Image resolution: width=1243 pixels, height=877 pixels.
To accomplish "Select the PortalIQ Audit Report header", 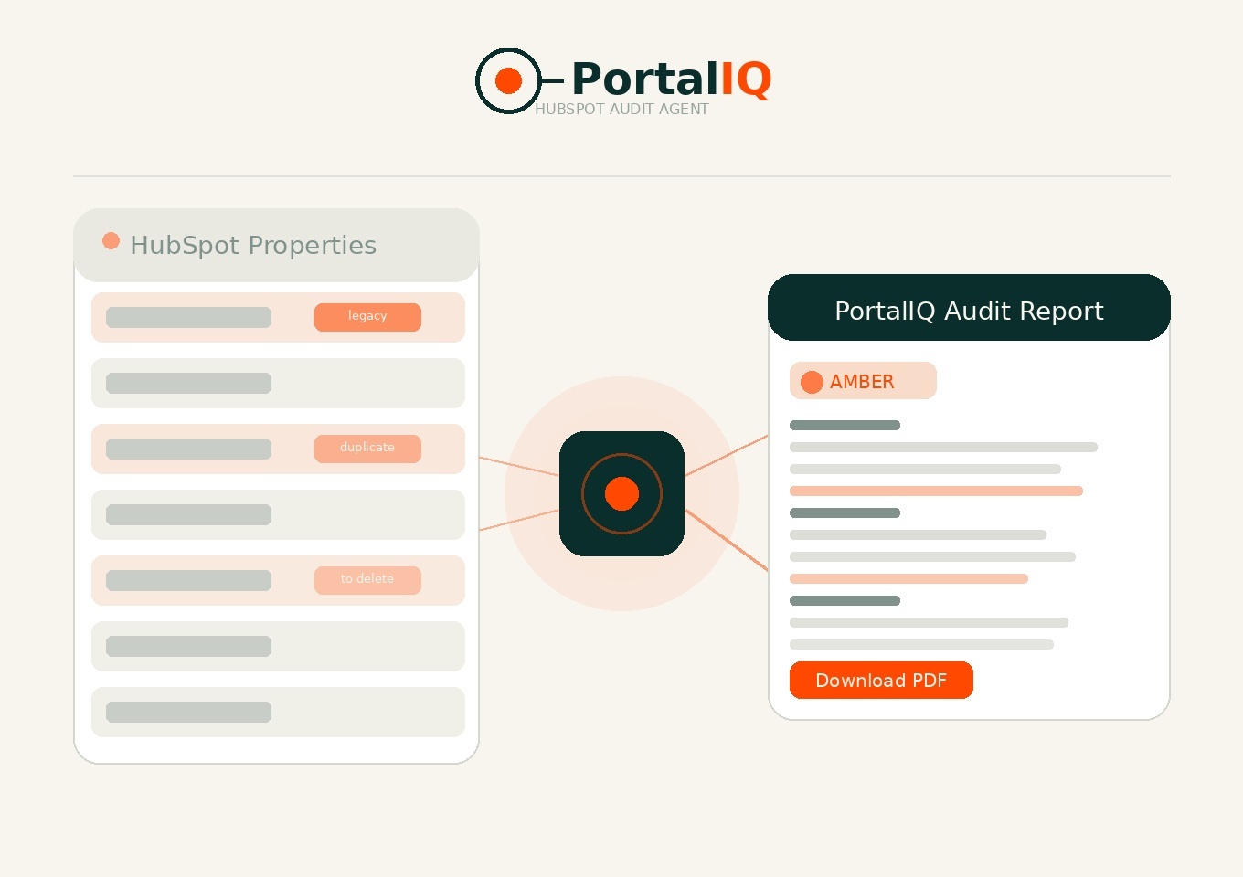I will click(969, 308).
